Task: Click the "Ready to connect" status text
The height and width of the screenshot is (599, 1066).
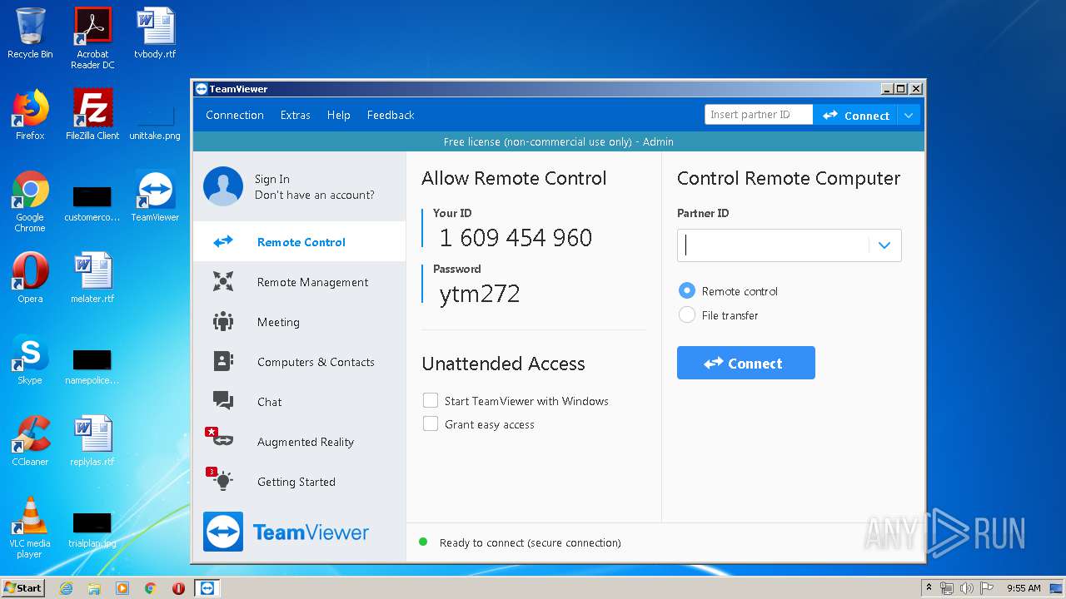Action: 531,543
